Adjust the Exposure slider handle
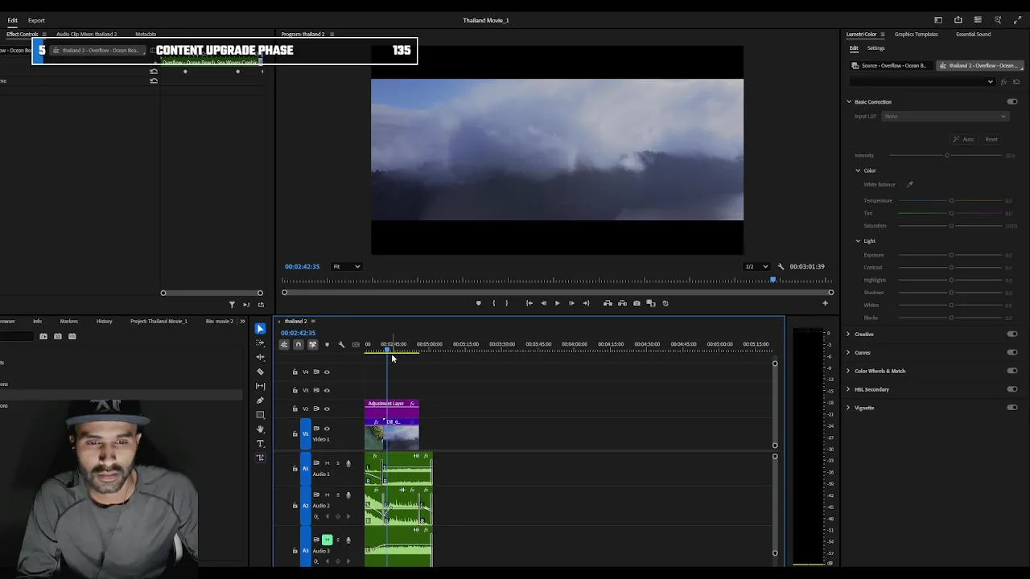 [951, 256]
